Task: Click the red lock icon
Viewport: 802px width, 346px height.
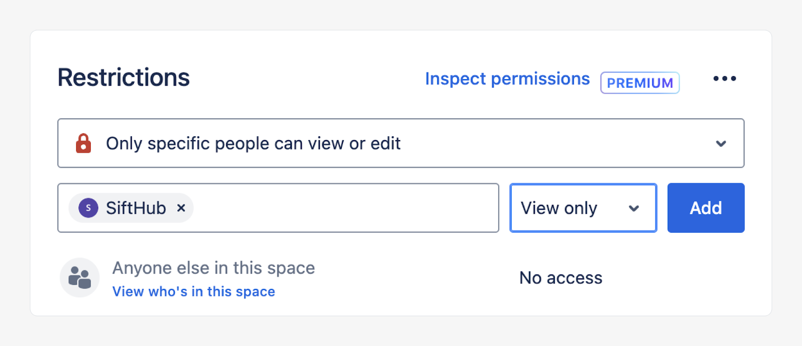Action: point(83,143)
